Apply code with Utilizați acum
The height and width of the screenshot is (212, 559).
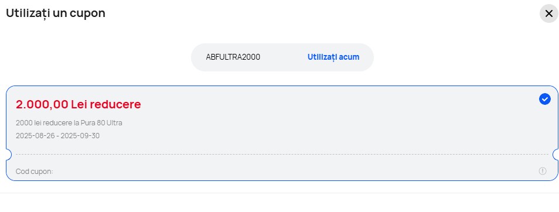point(333,57)
